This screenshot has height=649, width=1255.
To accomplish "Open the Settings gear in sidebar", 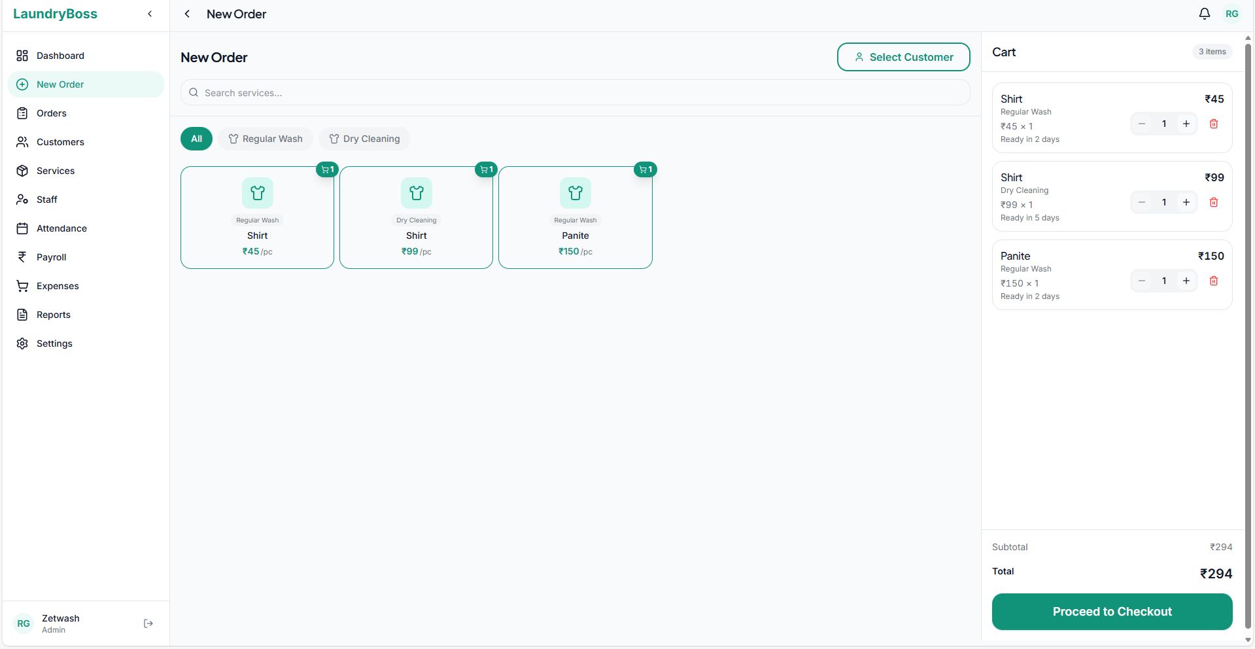I will [x=23, y=343].
